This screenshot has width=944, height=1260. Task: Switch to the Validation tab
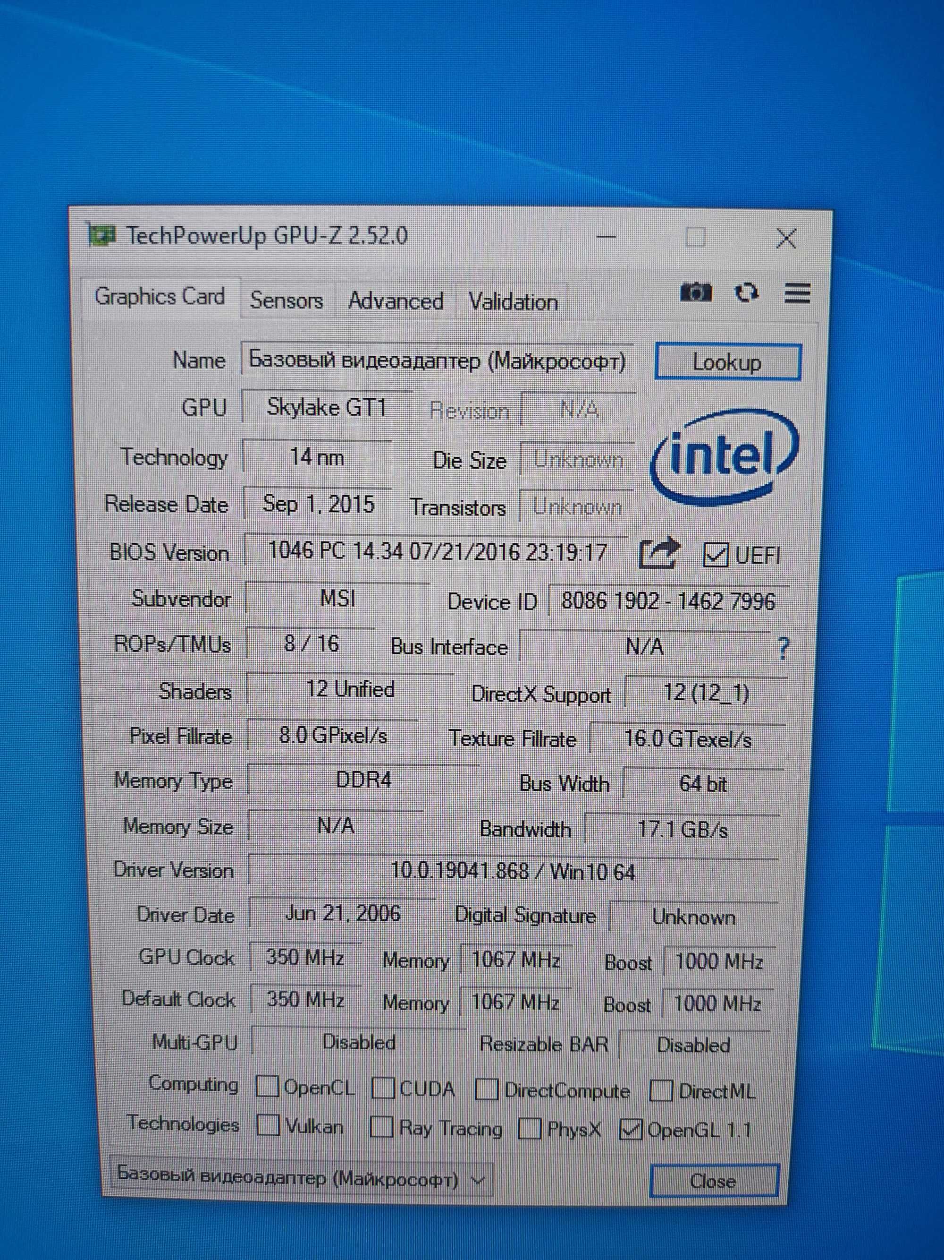point(513,302)
